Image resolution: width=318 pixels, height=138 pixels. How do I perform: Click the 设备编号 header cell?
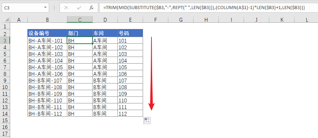47,33
